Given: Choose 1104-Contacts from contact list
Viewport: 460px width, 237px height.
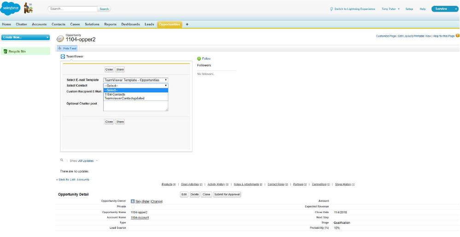Looking at the screenshot, I should (x=135, y=94).
